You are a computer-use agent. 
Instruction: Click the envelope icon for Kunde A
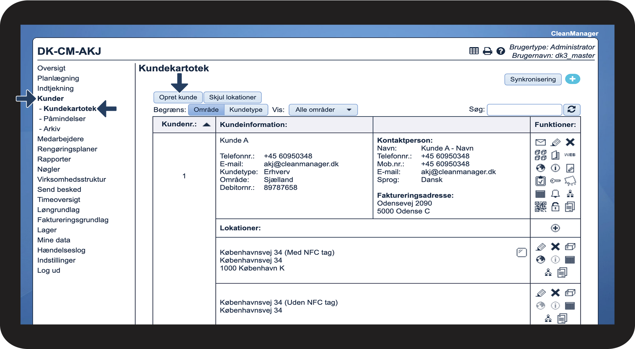click(540, 142)
